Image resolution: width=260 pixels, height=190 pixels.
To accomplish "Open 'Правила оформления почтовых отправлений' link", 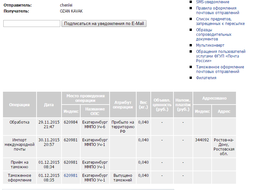I will (x=218, y=11).
